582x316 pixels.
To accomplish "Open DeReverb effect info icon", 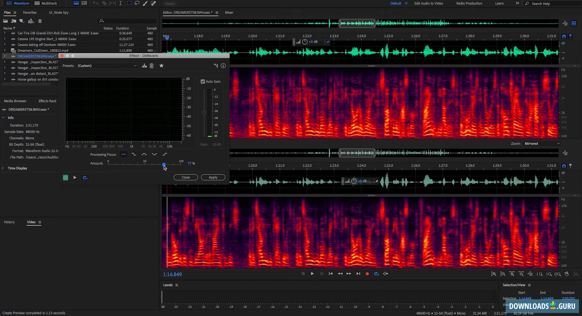I will click(223, 66).
